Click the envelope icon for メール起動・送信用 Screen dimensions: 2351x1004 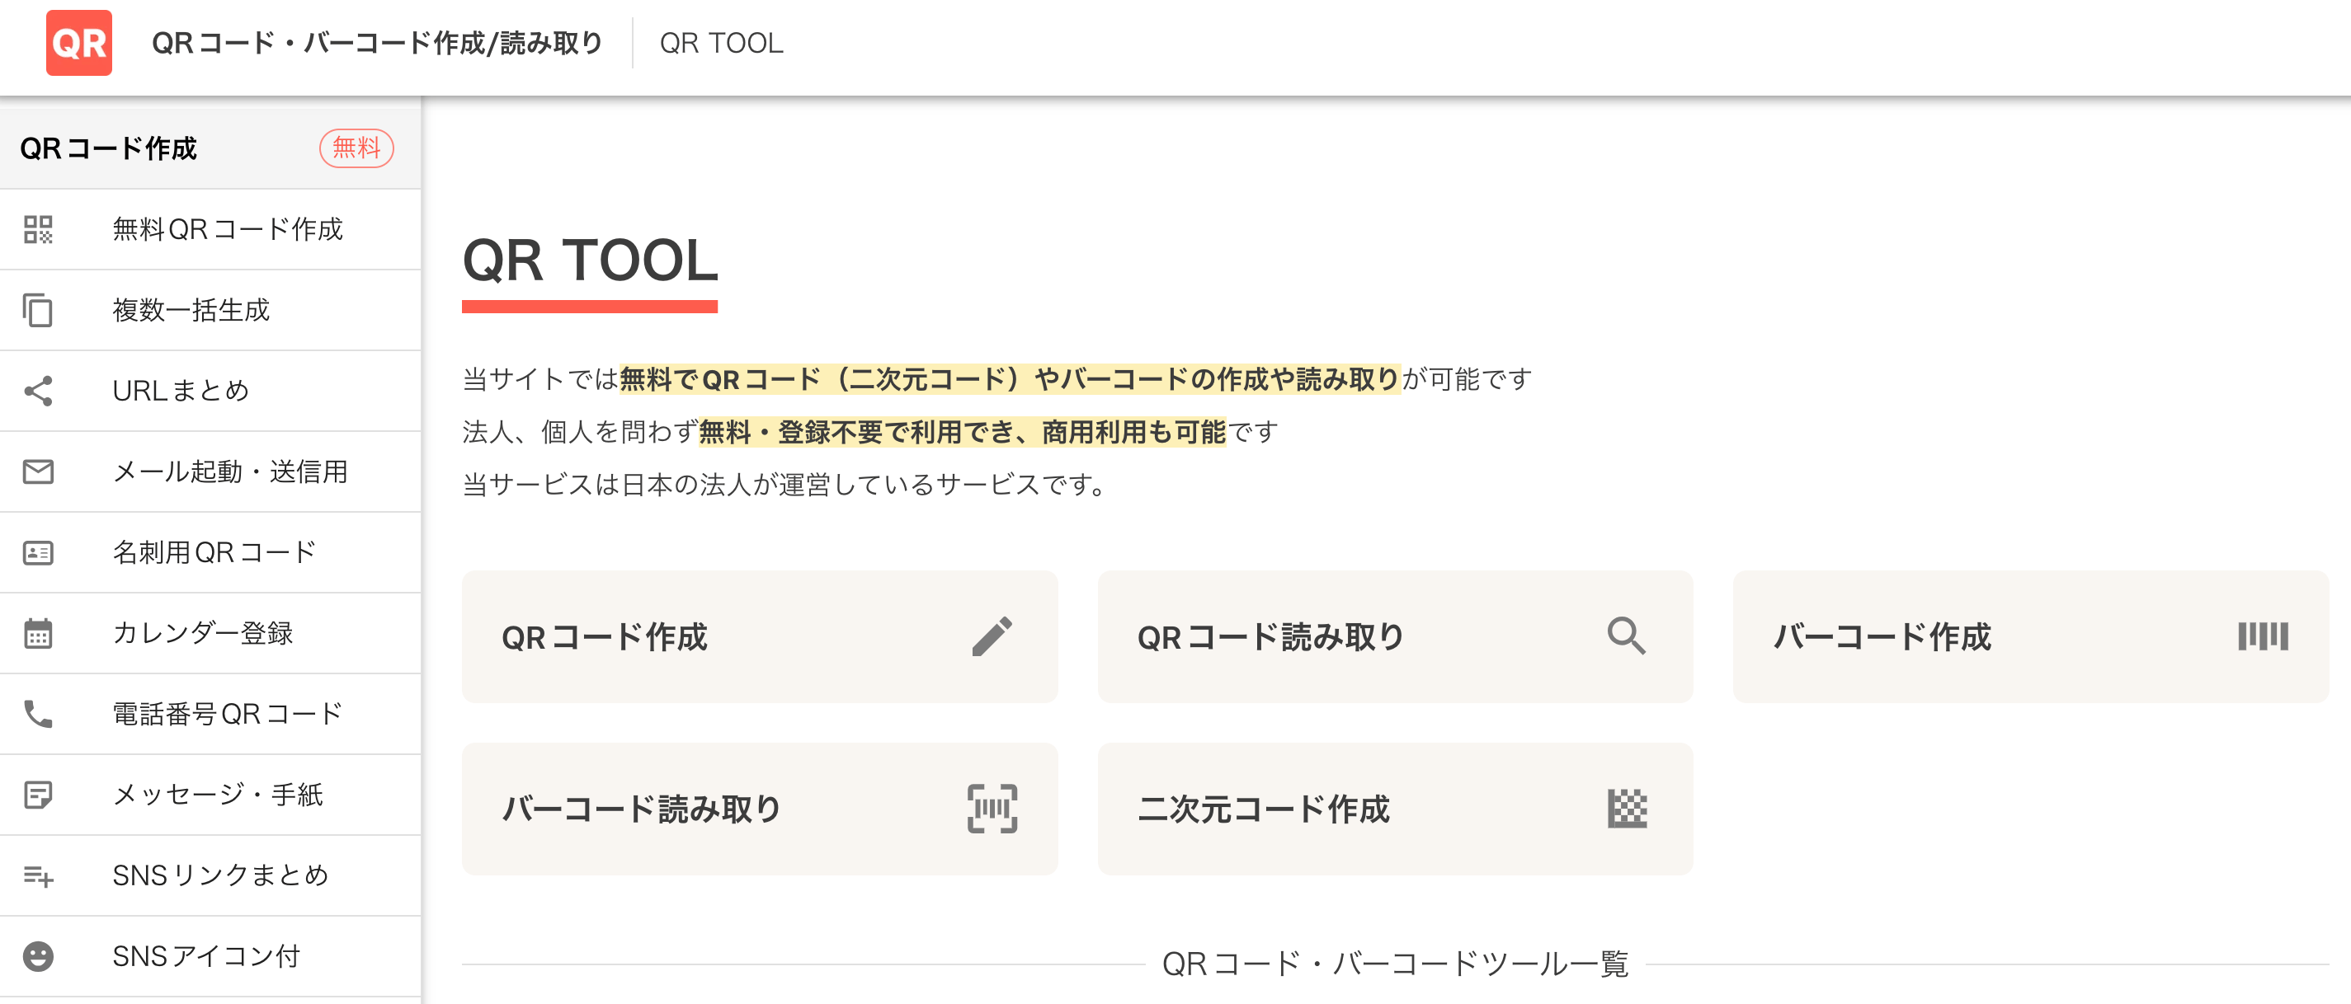click(x=40, y=472)
